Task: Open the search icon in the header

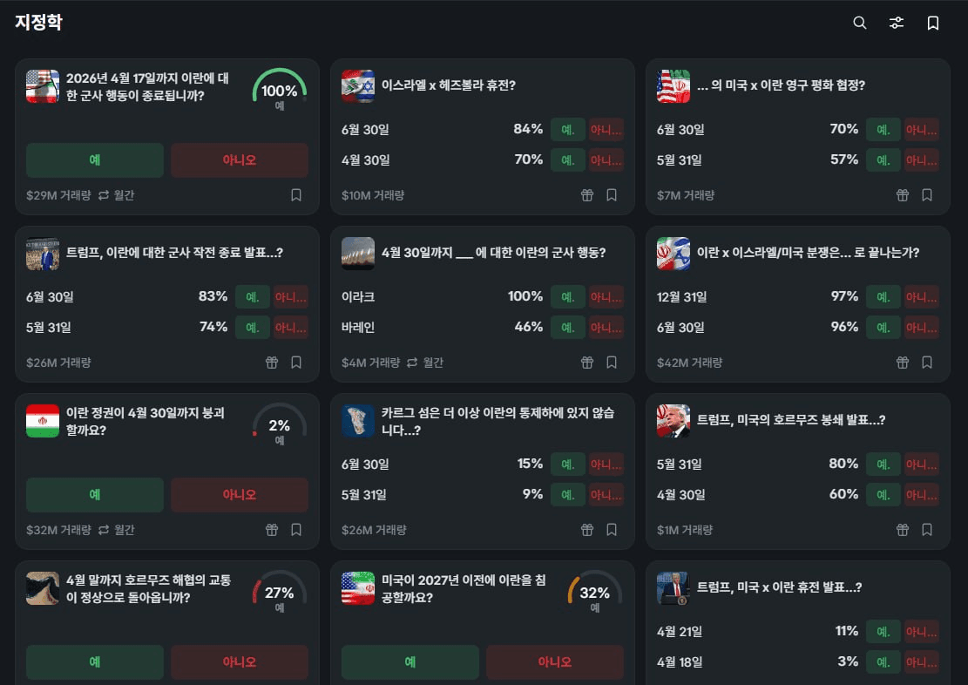Action: click(x=860, y=24)
